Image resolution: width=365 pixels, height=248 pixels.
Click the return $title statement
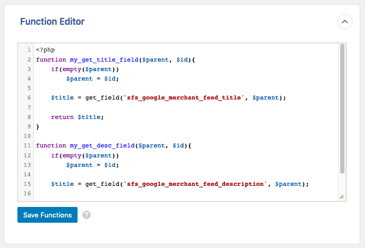[77, 117]
